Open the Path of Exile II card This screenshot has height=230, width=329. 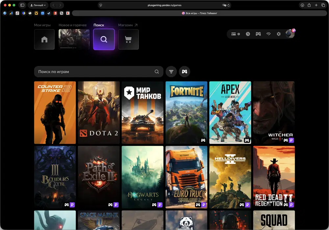(x=99, y=177)
